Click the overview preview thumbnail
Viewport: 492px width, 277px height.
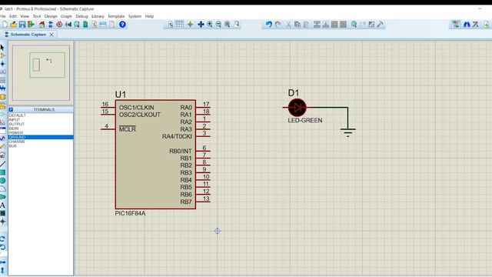[x=41, y=73]
